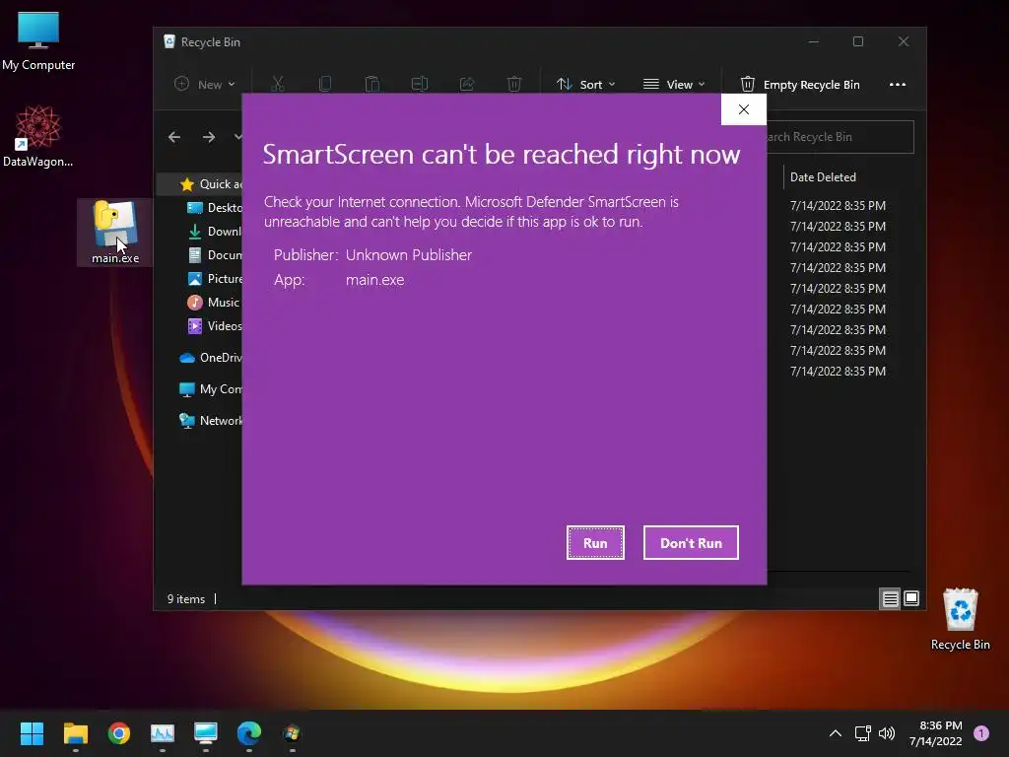Image resolution: width=1009 pixels, height=757 pixels.
Task: Expand recent locations chevron
Action: pos(237,137)
